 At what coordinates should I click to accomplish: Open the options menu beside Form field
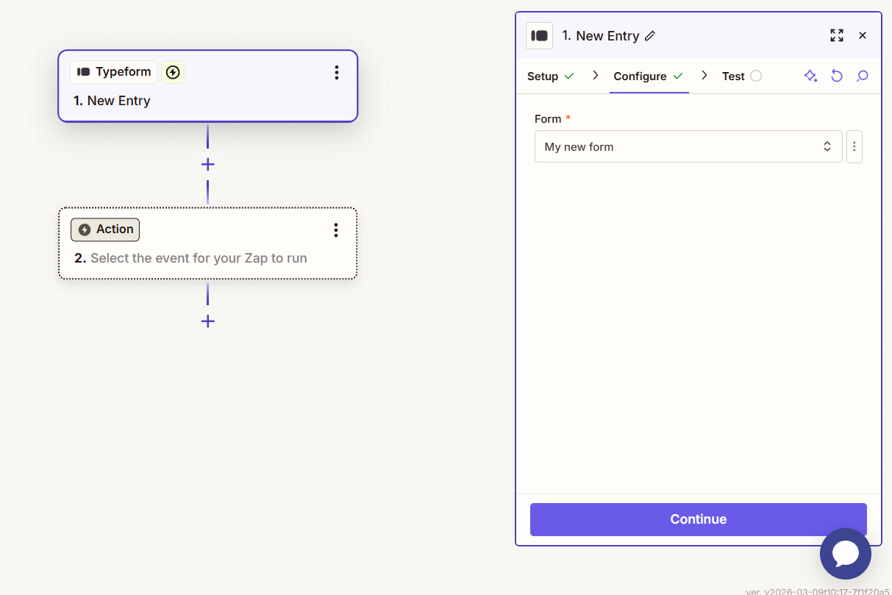pyautogui.click(x=854, y=146)
